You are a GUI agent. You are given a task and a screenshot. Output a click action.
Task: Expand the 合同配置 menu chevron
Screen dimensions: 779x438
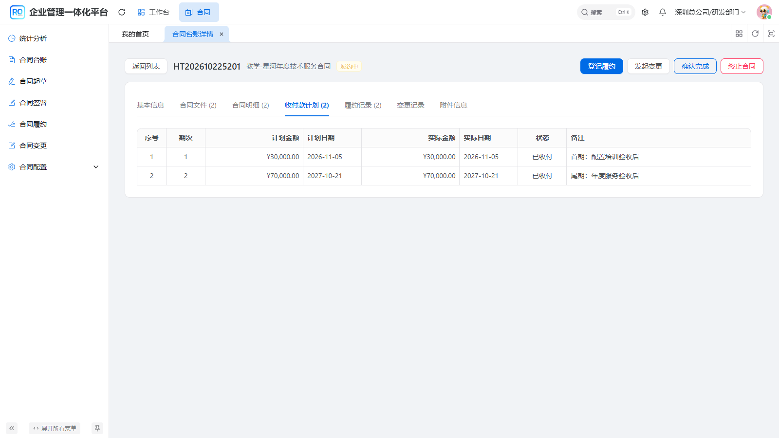96,167
